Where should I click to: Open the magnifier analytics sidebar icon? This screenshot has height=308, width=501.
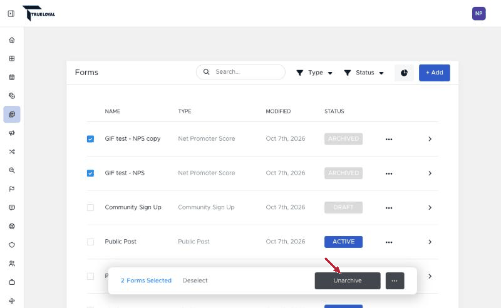[12, 170]
